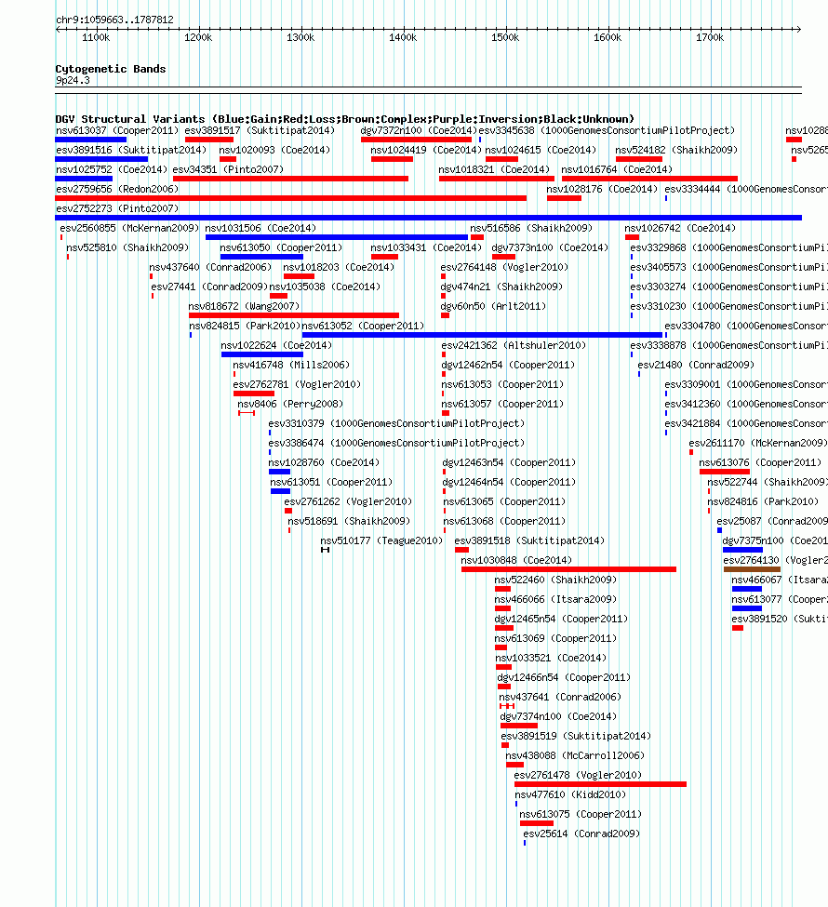Open the nsv477610 (Kidd2010) variant

click(570, 794)
